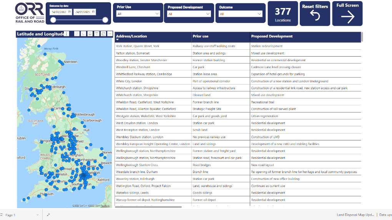The width and height of the screenshot is (392, 220).
Task: Click the Full Screen button
Action: 347,13
